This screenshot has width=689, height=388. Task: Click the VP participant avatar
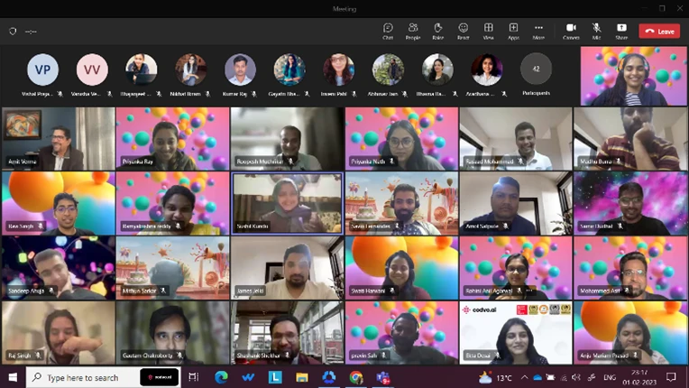point(42,69)
